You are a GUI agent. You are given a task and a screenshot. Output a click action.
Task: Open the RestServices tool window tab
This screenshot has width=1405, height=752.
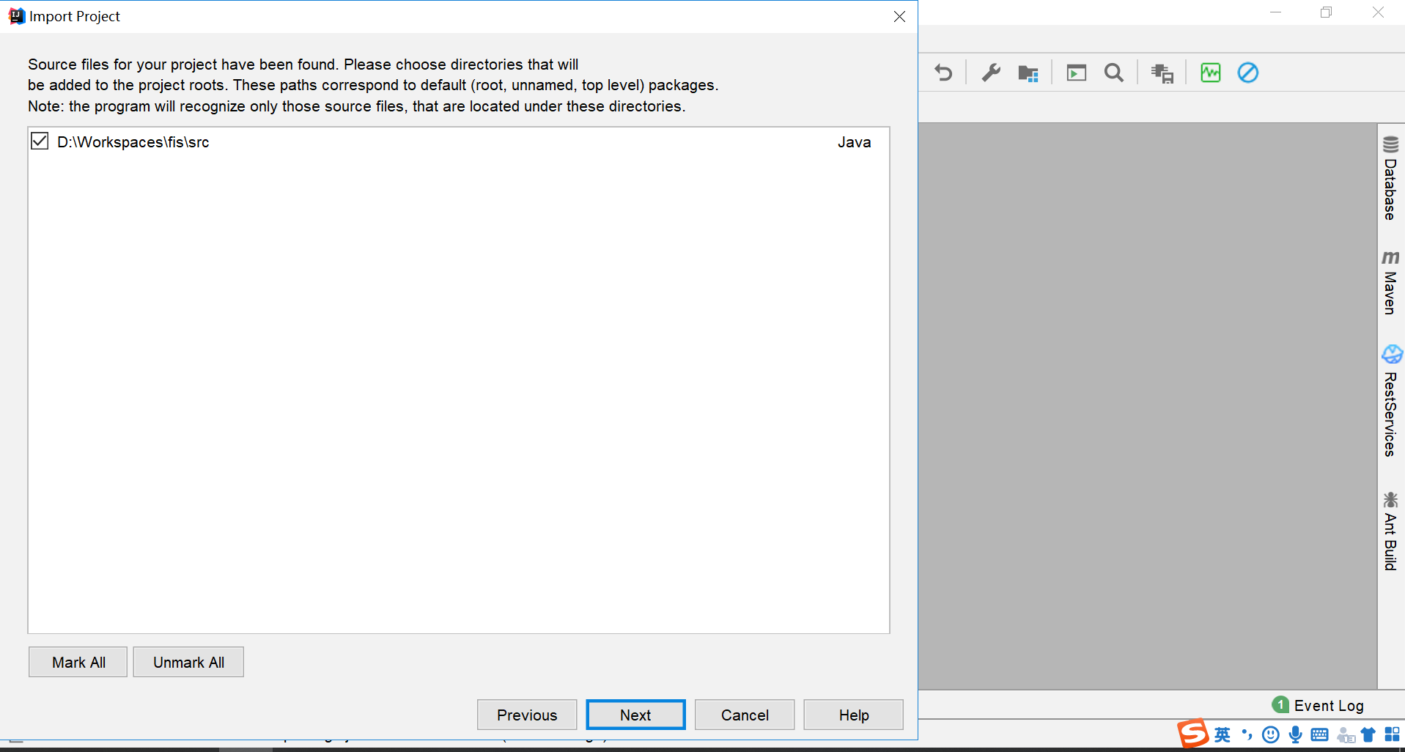point(1390,401)
